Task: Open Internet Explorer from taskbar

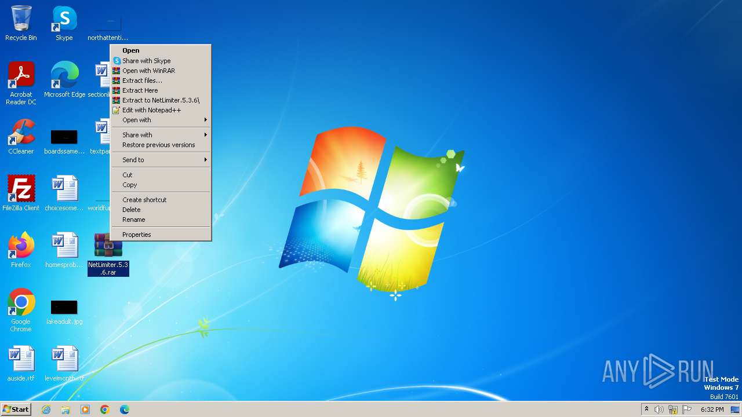Action: coord(46,409)
